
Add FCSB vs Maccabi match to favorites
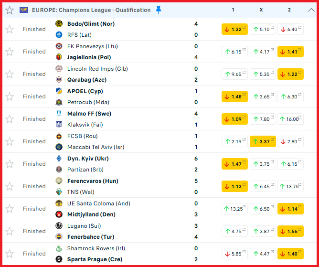click(10, 141)
